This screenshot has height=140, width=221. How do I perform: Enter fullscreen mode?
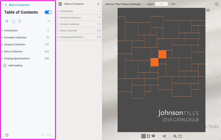[x=180, y=136]
